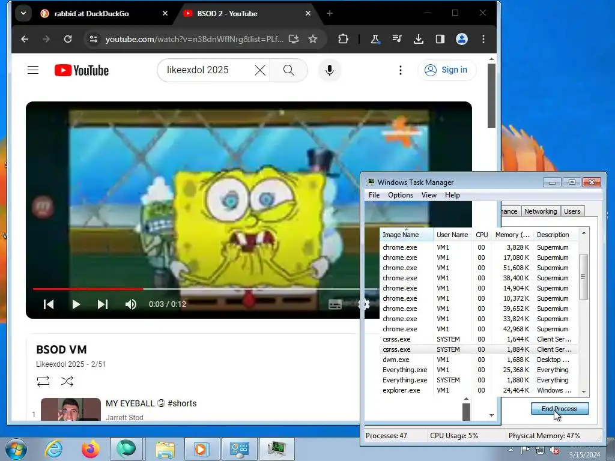Switch to Users tab in Task Manager
Screen dimensions: 615x461
(x=572, y=211)
